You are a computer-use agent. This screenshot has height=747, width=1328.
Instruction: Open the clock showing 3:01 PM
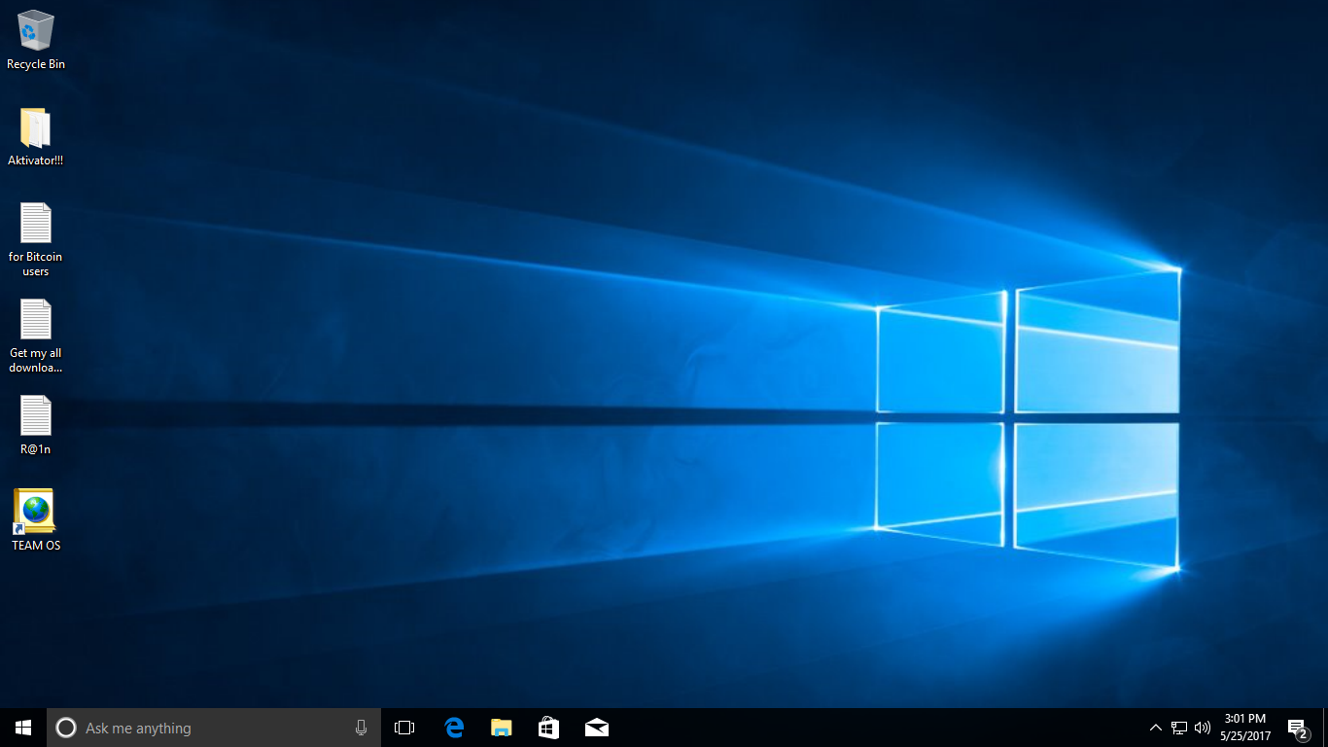(x=1245, y=728)
